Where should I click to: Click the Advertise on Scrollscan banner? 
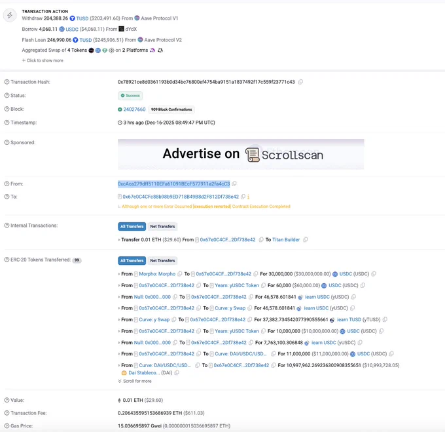pos(241,154)
